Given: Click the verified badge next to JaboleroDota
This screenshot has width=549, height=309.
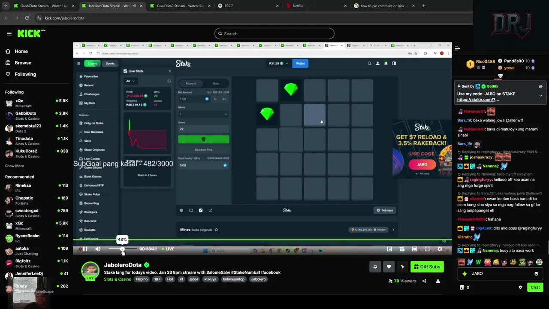Looking at the screenshot, I should (x=147, y=265).
